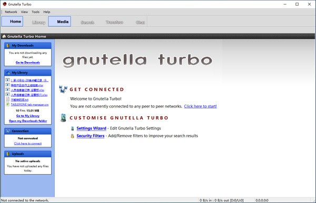
Task: Open the first file link in My Library
Action: tap(29, 80)
